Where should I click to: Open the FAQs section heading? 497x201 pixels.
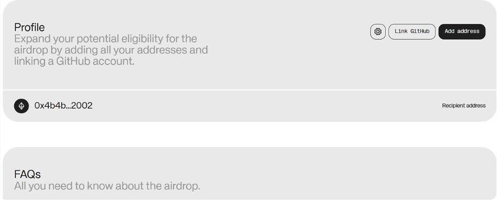(28, 174)
